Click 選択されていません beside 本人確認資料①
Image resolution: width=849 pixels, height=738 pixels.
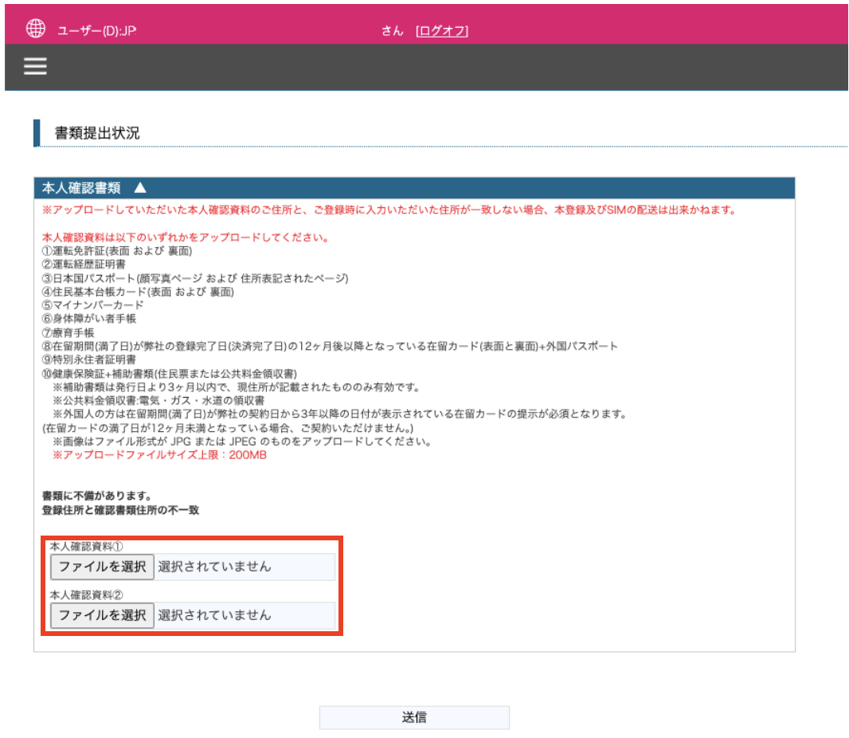(x=214, y=567)
